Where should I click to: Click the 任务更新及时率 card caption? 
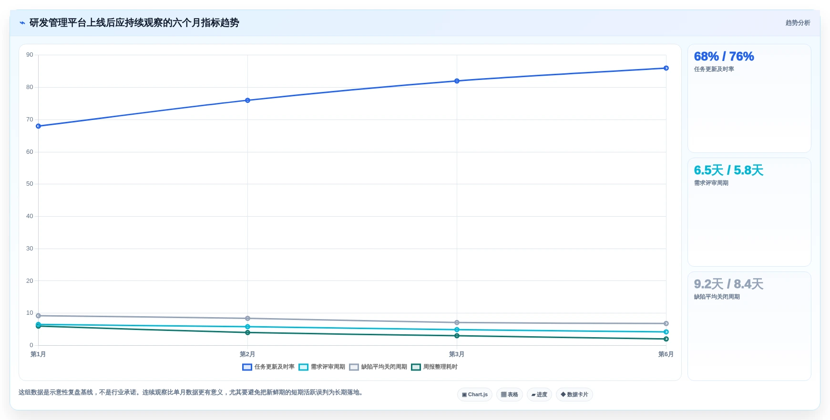714,70
